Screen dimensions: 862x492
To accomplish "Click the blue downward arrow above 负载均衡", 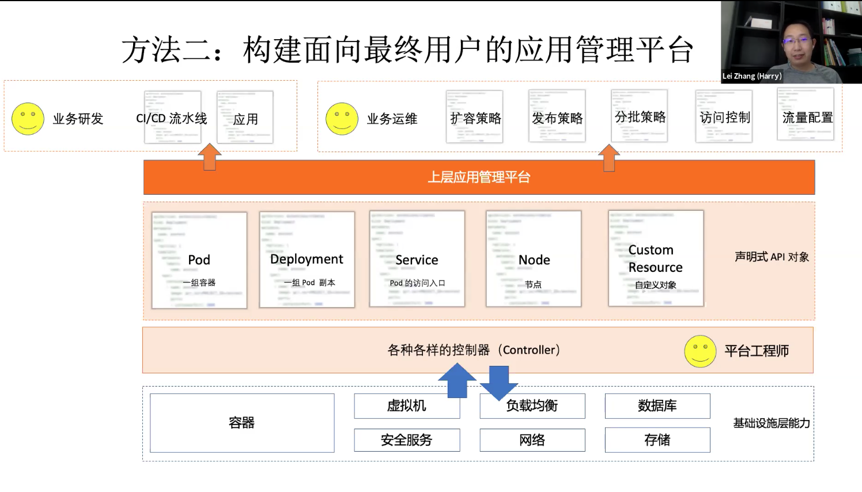I will pyautogui.click(x=499, y=383).
